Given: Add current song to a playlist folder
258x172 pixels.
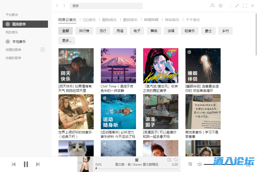Looking at the screenshot, I should pos(169,160).
